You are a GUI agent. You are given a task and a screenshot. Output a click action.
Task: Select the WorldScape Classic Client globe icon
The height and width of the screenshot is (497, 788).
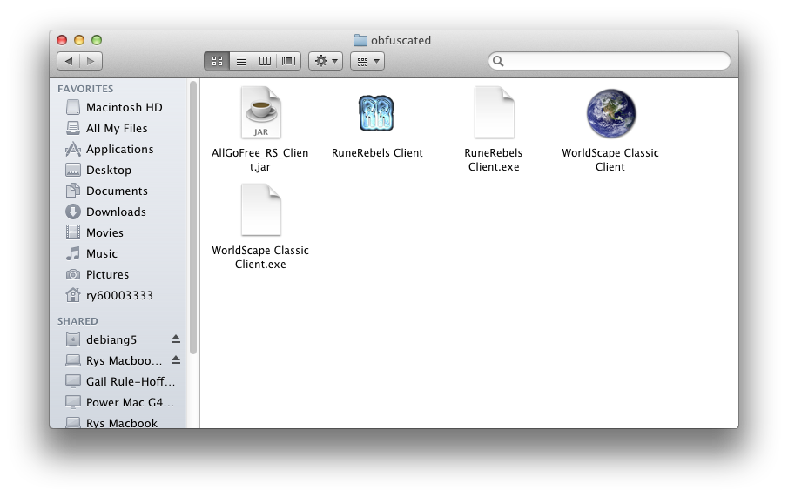[611, 113]
